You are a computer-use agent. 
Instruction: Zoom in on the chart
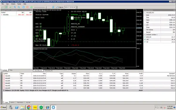[15, 7]
